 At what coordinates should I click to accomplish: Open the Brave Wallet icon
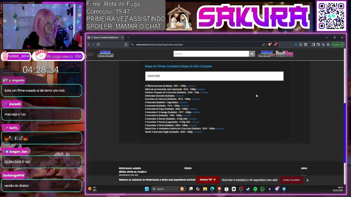click(318, 45)
